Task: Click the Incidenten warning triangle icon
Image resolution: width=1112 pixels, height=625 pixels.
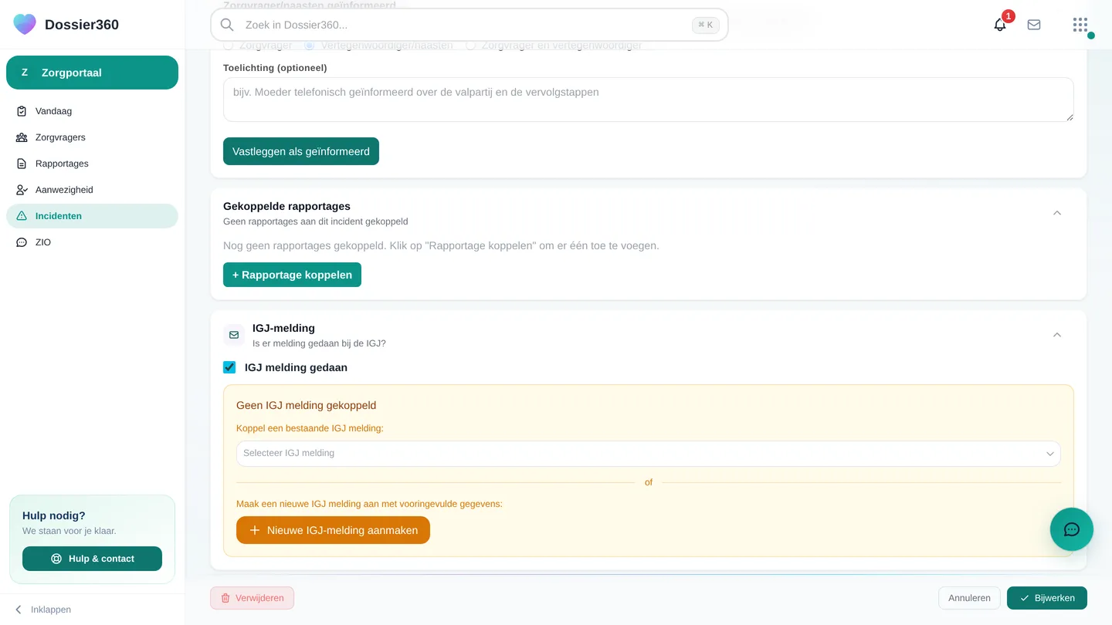Action: click(x=22, y=216)
